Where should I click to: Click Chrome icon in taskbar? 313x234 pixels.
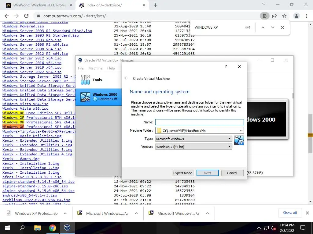52,228
